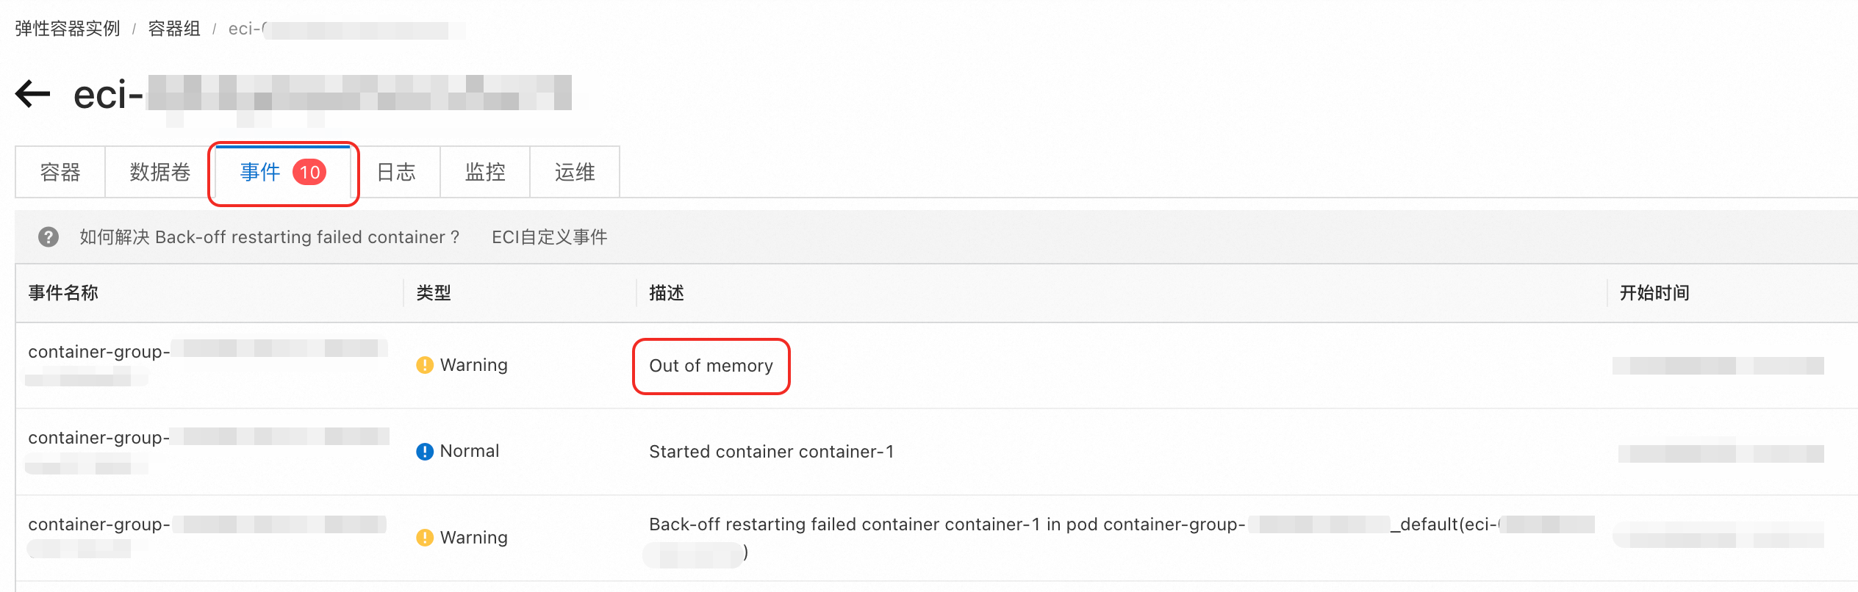Viewport: 1858px width, 592px height.
Task: Open the ECI自定义事件 link
Action: [x=550, y=237]
